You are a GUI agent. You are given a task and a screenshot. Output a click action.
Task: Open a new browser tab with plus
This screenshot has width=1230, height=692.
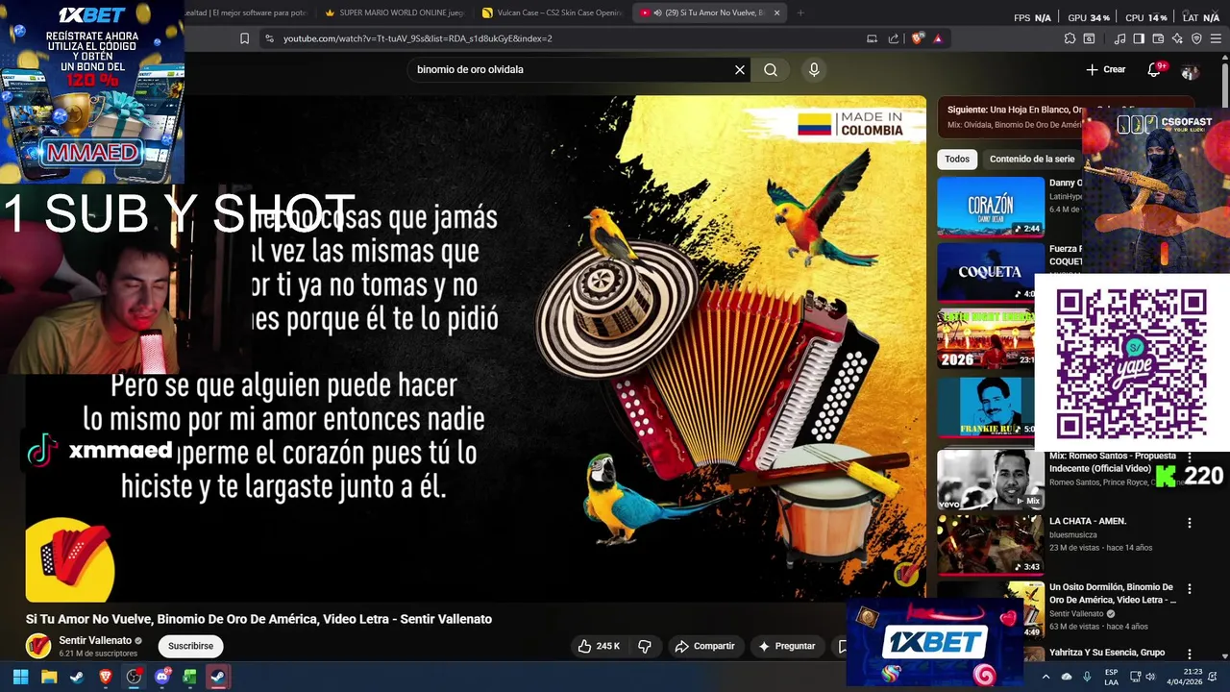click(800, 12)
